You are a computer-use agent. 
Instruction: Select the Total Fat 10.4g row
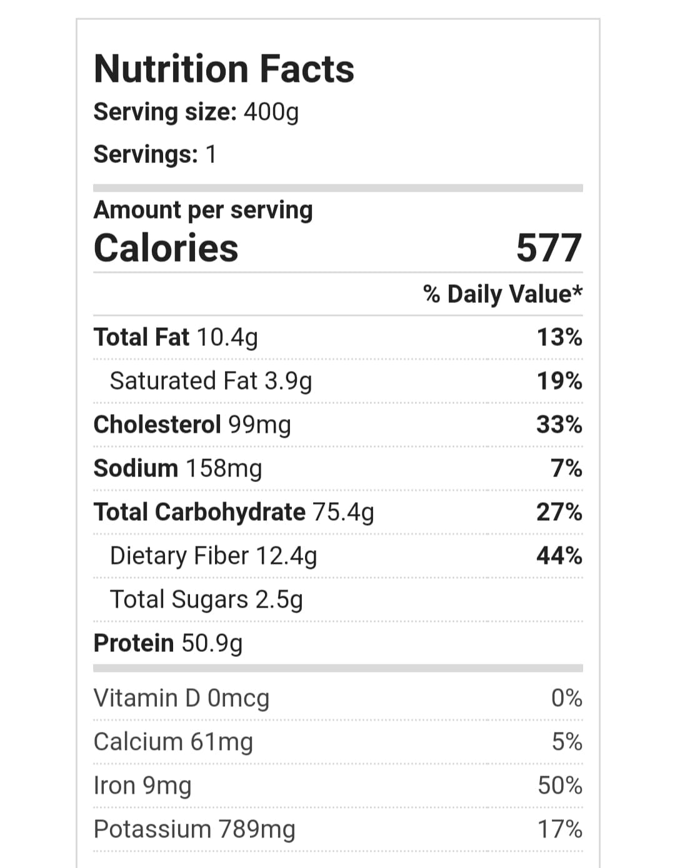[176, 337]
